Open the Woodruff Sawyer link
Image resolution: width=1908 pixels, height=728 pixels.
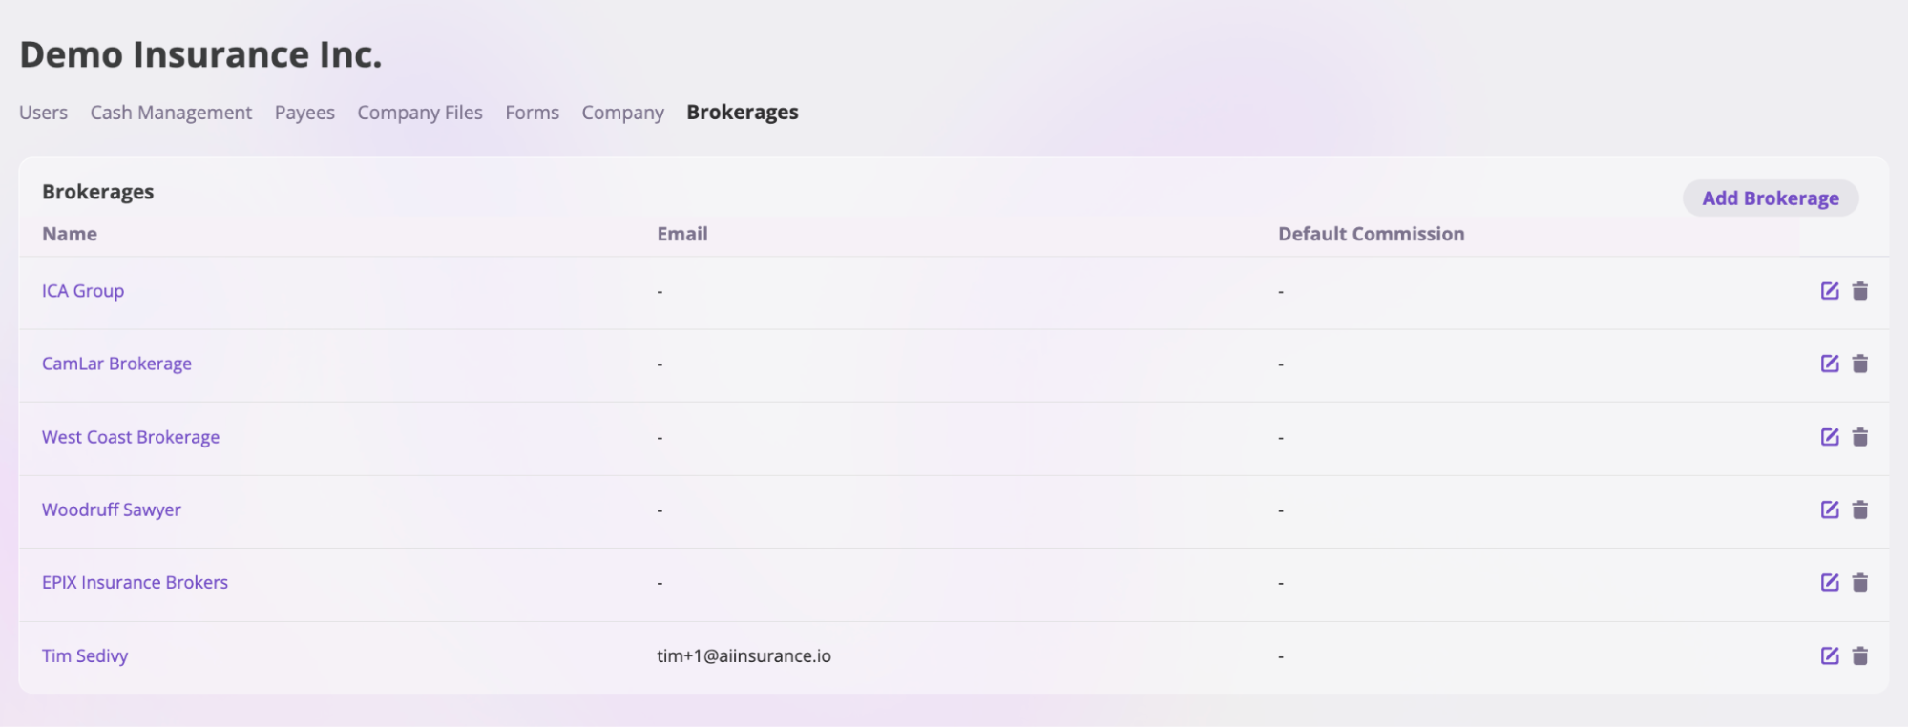[x=112, y=510]
